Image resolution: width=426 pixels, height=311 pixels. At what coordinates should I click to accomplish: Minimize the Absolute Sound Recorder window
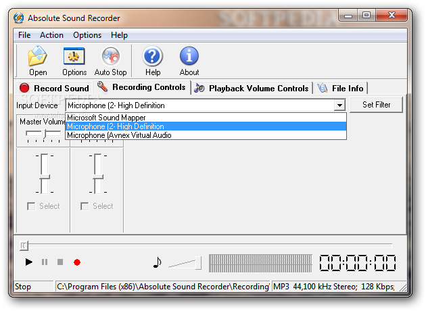pos(348,16)
